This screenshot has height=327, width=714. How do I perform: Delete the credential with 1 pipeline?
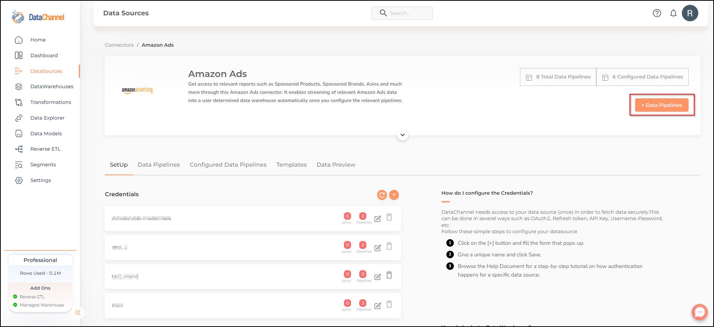(x=389, y=246)
